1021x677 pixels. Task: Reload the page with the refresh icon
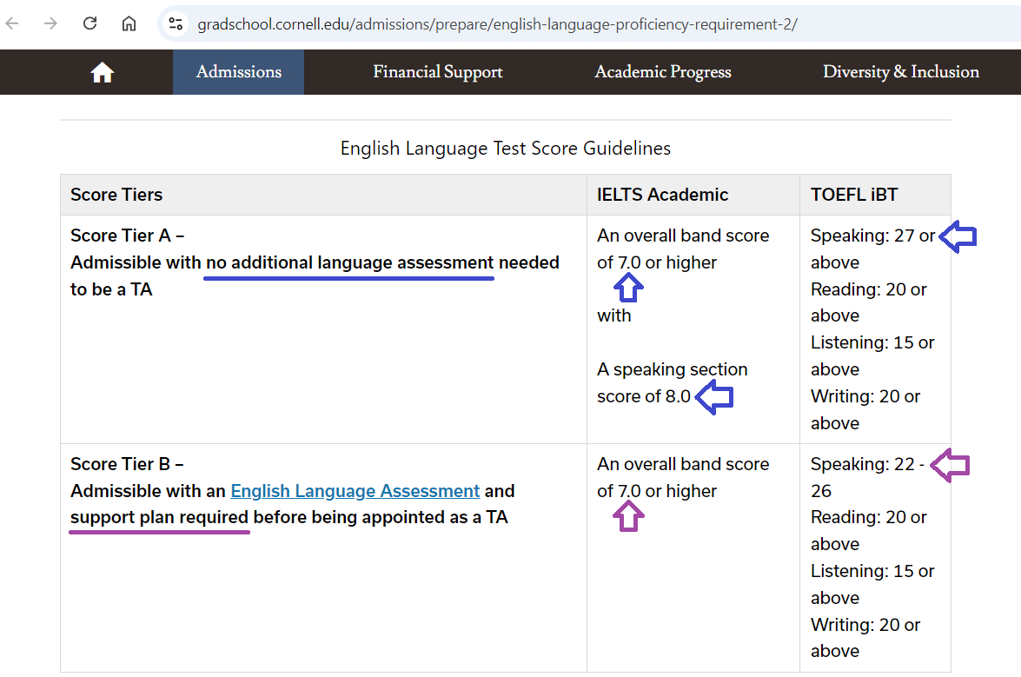[90, 24]
